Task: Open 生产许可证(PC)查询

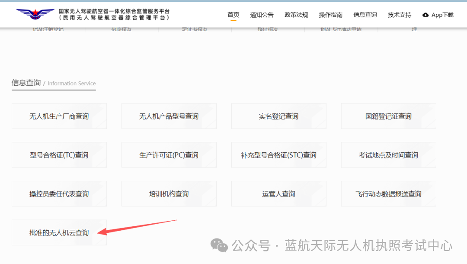Action: (169, 155)
